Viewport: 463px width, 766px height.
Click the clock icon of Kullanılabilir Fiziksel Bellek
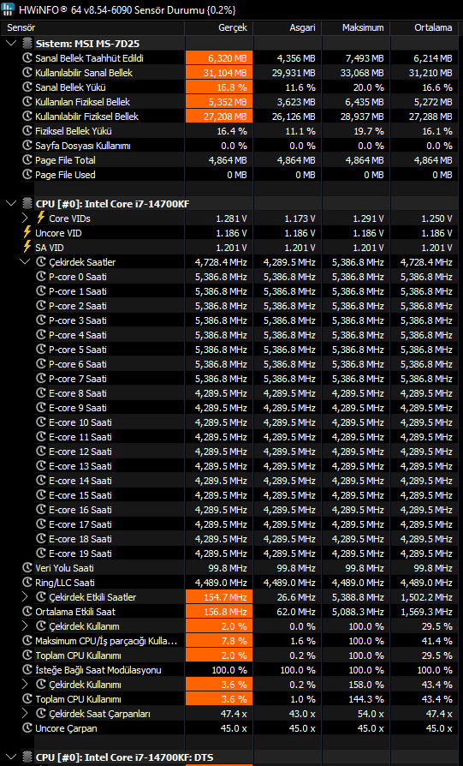click(x=27, y=117)
